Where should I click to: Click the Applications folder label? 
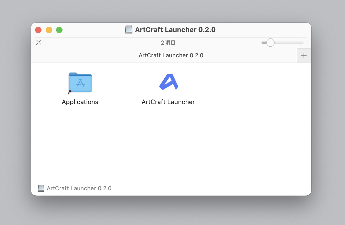[80, 102]
